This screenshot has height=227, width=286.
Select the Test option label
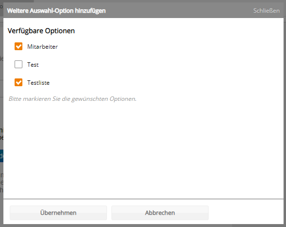tap(33, 65)
